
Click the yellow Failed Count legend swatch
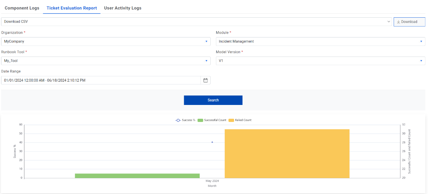point(231,120)
